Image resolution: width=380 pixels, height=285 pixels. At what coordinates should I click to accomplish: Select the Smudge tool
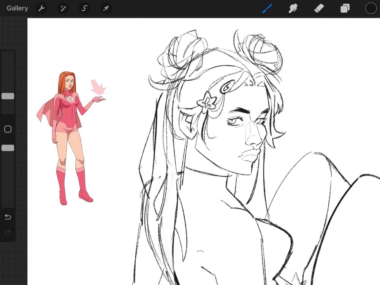(293, 8)
